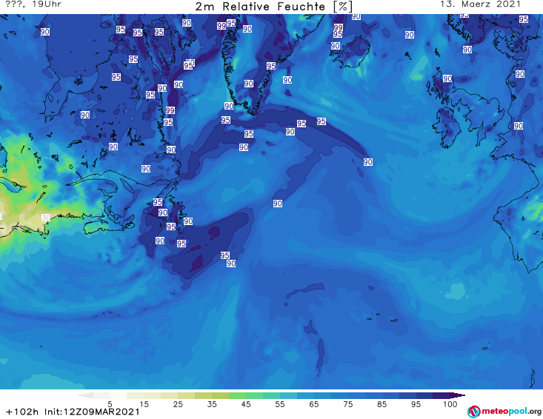Click the red circular meteopool logo icon
Image resolution: width=543 pixels, height=419 pixels.
474,412
